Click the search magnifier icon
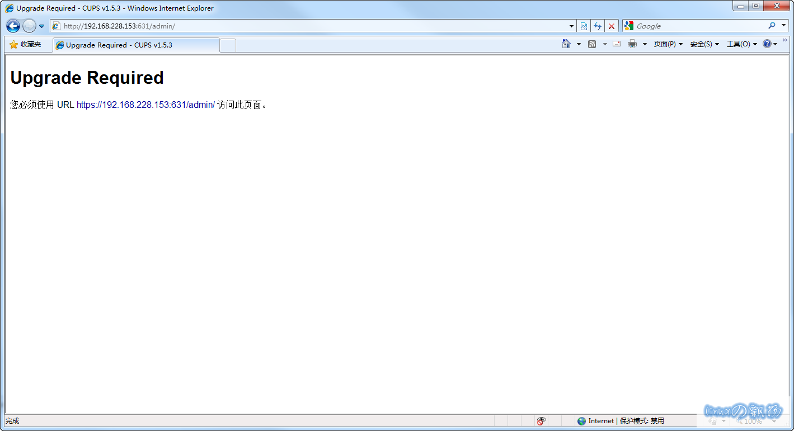 pyautogui.click(x=772, y=26)
